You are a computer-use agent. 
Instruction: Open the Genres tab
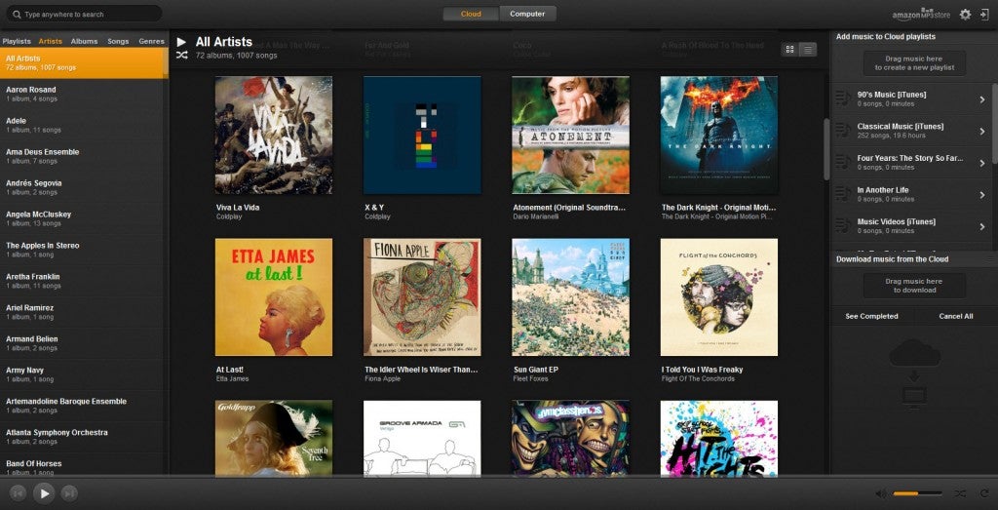pyautogui.click(x=151, y=41)
